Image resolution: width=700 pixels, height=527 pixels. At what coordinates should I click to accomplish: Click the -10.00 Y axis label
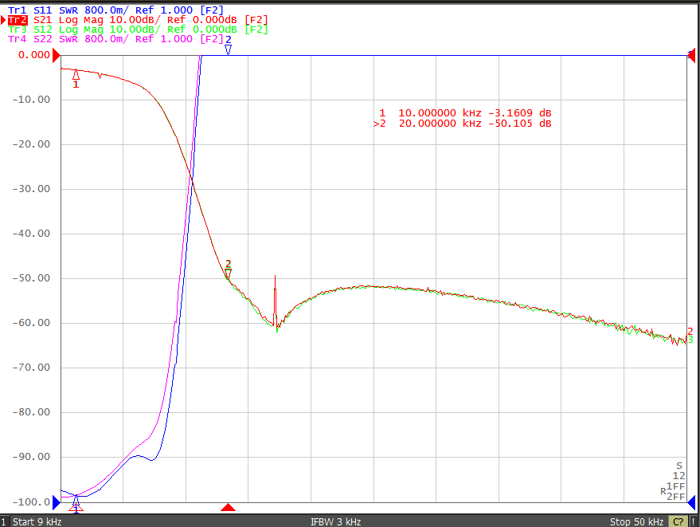pos(31,99)
